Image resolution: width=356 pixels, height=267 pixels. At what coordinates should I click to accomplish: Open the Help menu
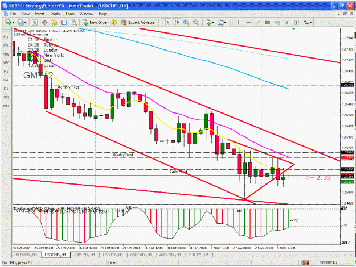tap(103, 14)
